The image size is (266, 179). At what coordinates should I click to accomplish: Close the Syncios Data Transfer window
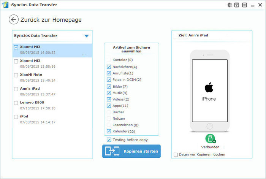point(260,5)
